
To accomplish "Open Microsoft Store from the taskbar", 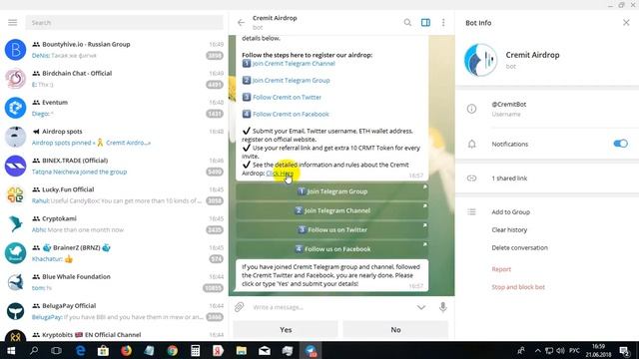I will tap(103, 351).
